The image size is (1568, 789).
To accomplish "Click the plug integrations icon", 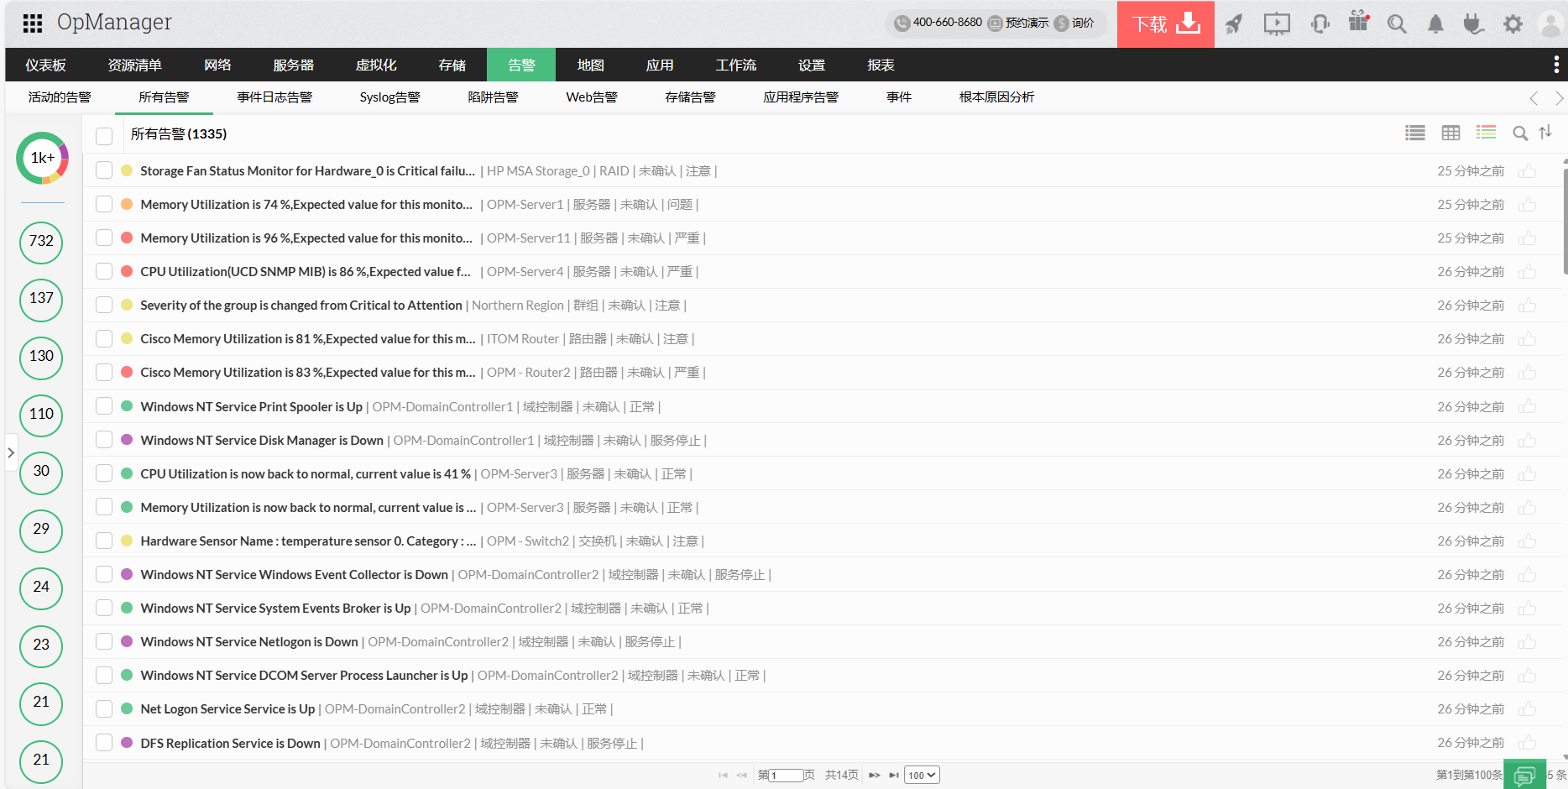I will pos(1474,24).
